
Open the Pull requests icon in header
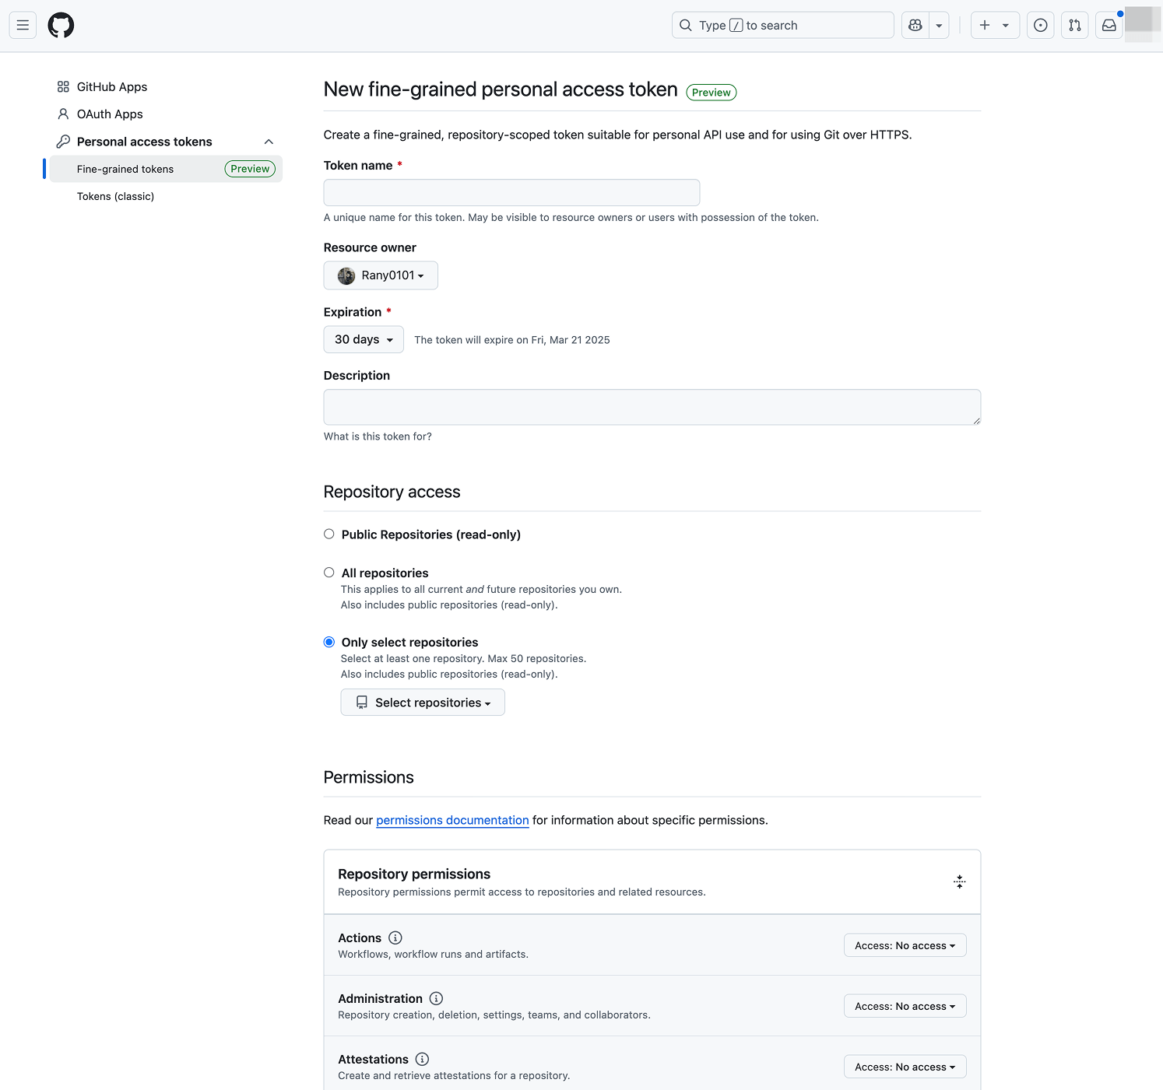[1074, 25]
